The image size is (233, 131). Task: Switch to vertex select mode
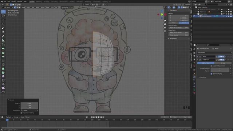[15, 7]
